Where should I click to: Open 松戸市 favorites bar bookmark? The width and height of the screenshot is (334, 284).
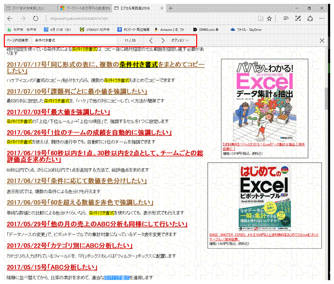coord(22,30)
